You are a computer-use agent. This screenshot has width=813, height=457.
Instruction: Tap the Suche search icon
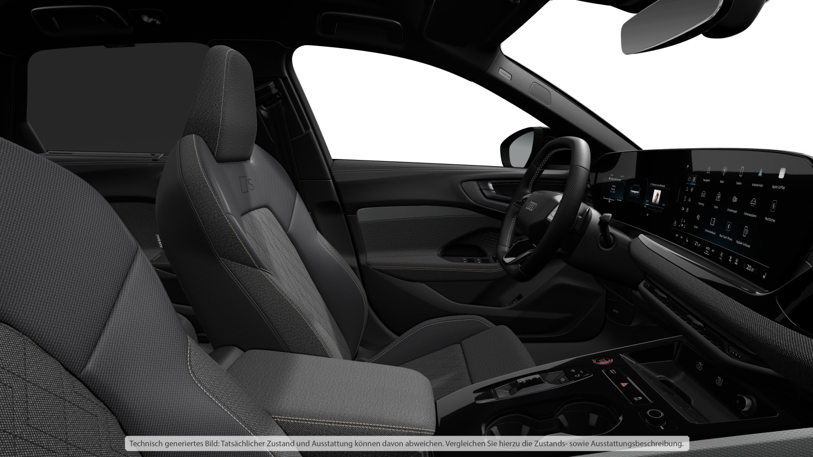[698, 217]
